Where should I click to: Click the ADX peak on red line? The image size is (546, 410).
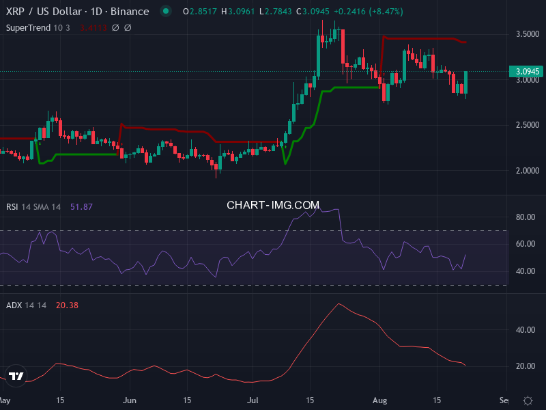tap(339, 304)
